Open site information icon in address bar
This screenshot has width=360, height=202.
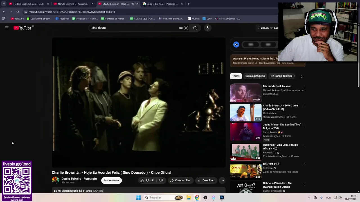(x=26, y=12)
